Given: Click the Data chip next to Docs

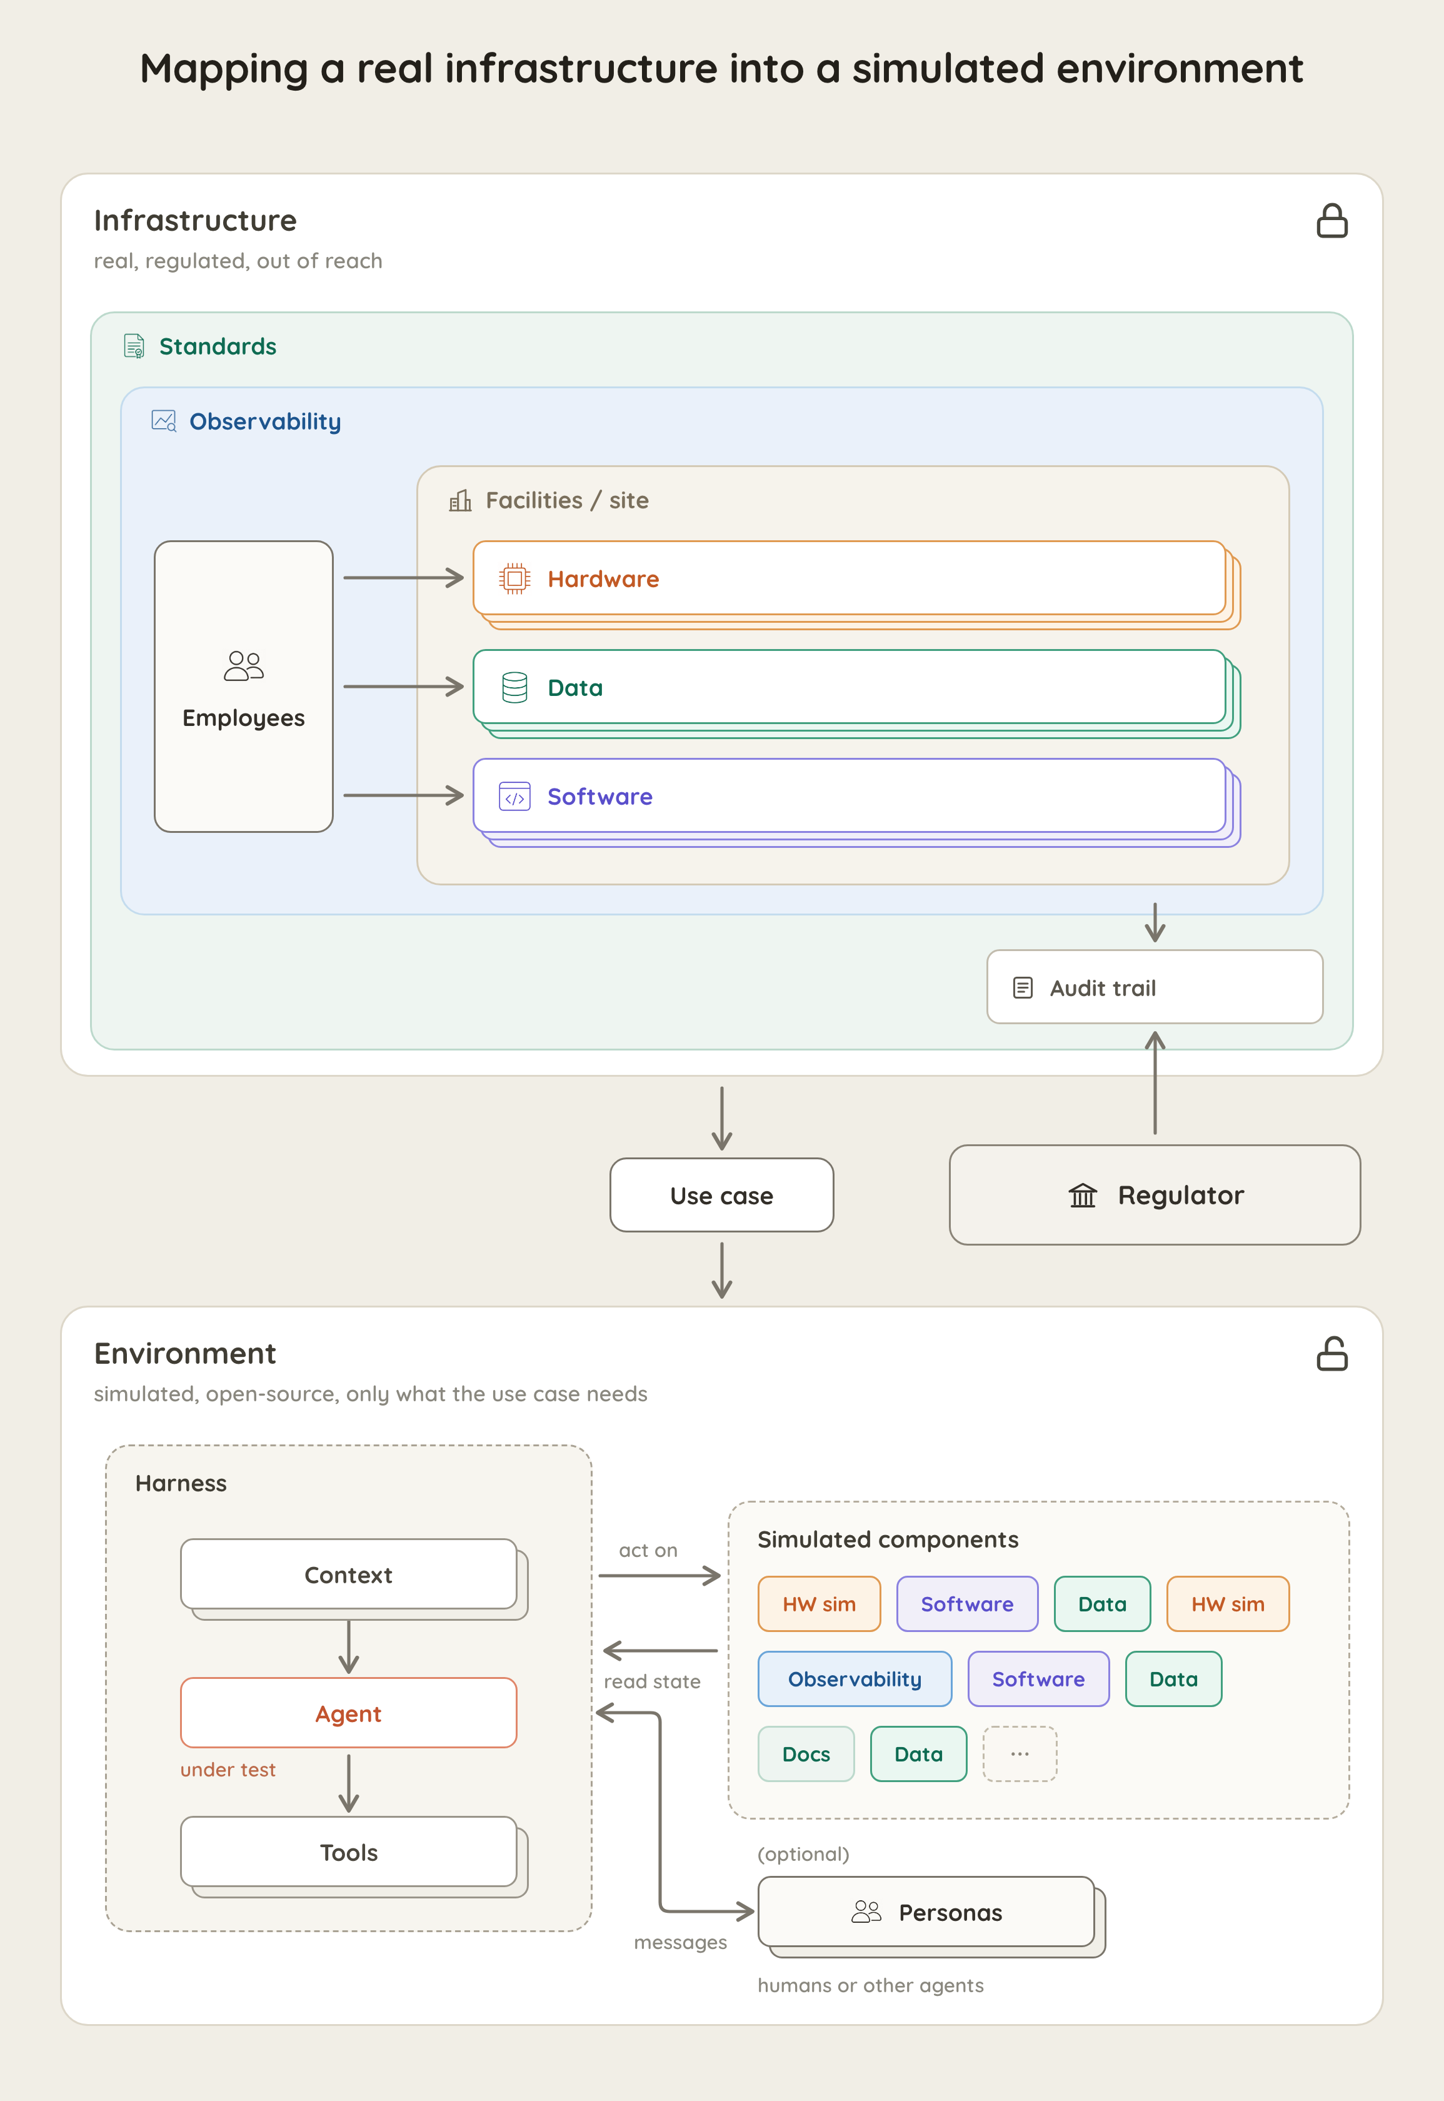Looking at the screenshot, I should point(918,1755).
